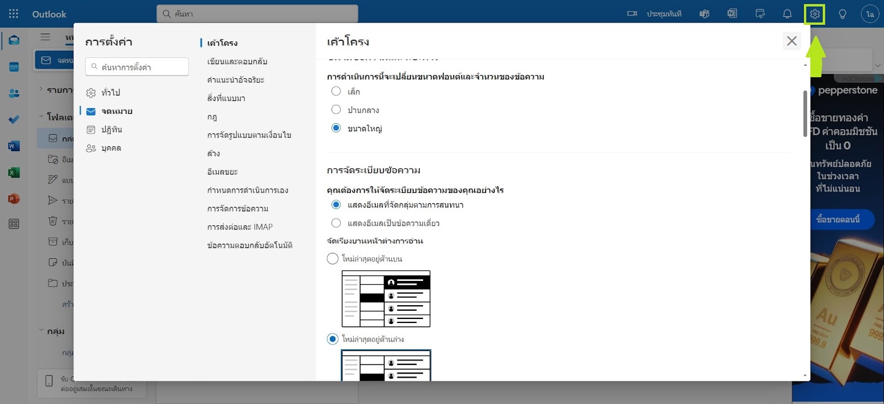Click the magnifier icon in the top search bar
The height and width of the screenshot is (404, 884).
166,14
